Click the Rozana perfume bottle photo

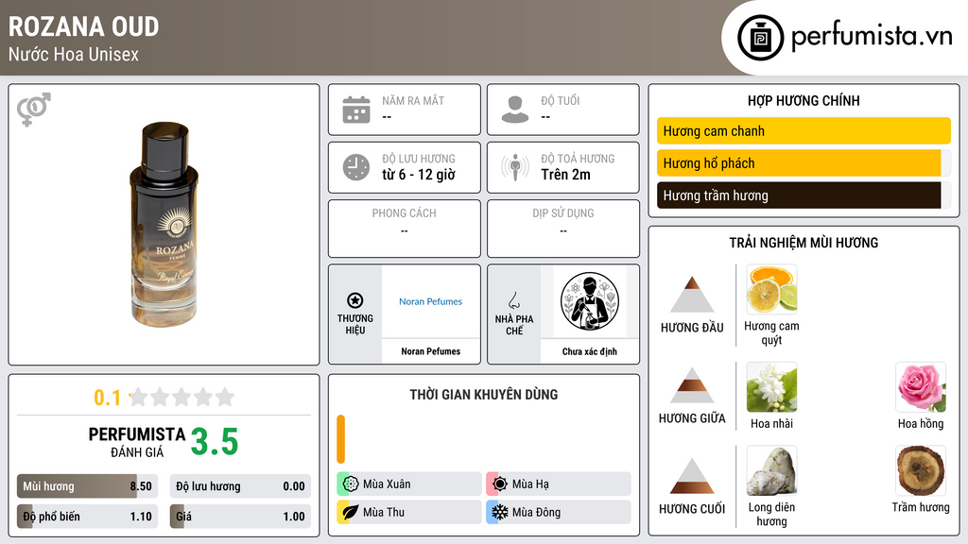click(x=164, y=225)
